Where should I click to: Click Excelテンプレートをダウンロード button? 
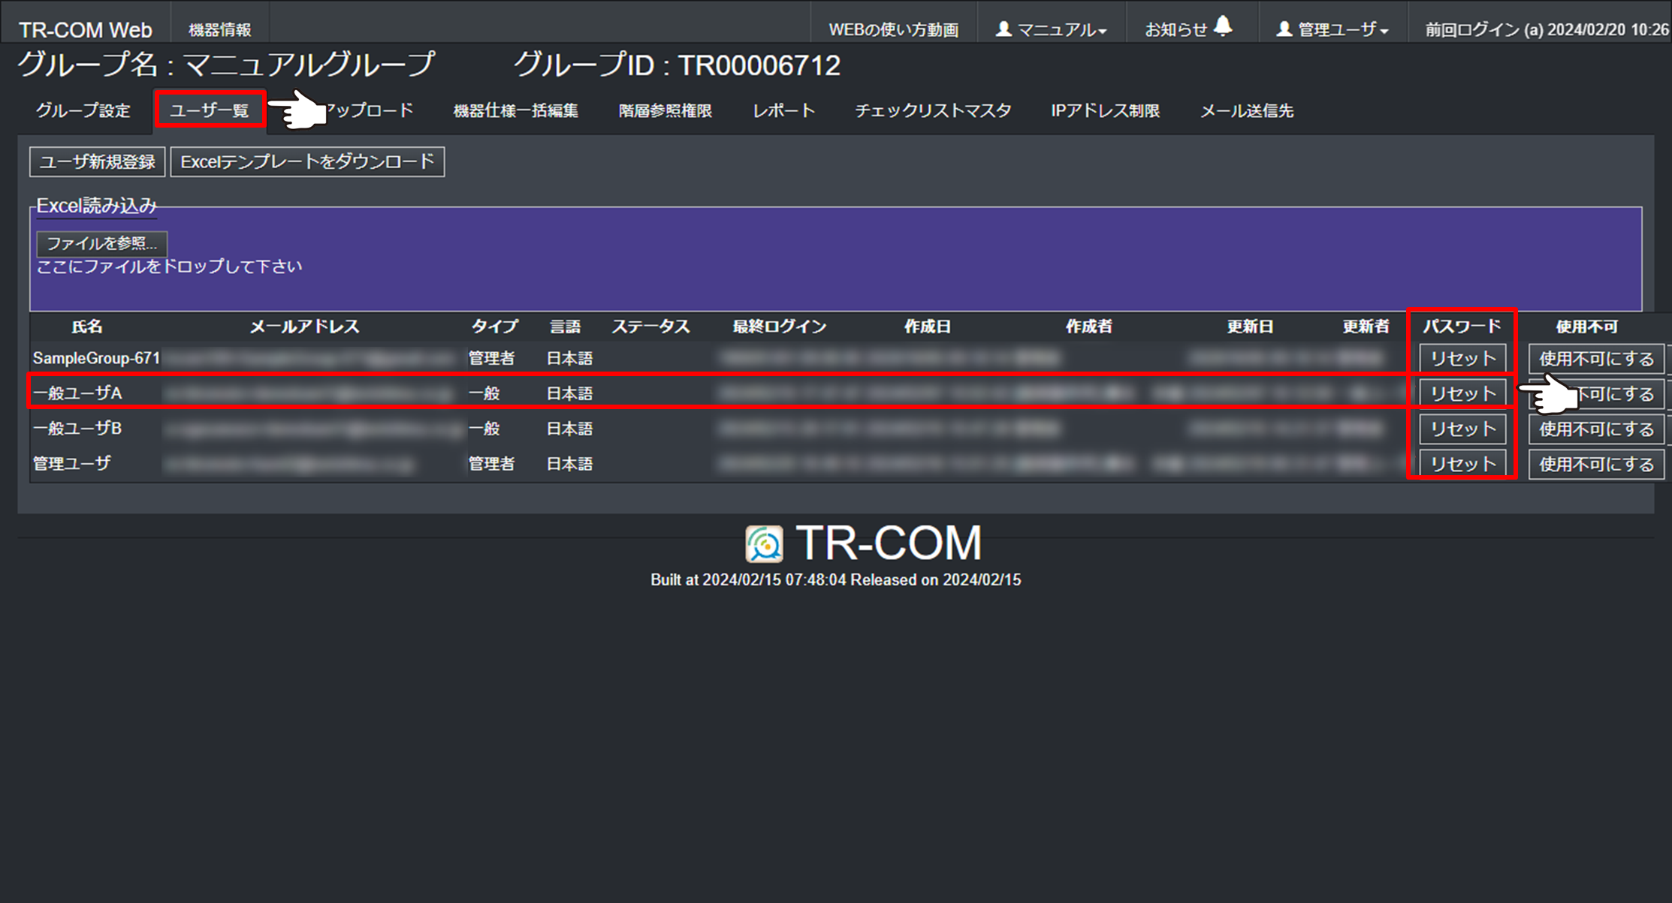[x=307, y=161]
